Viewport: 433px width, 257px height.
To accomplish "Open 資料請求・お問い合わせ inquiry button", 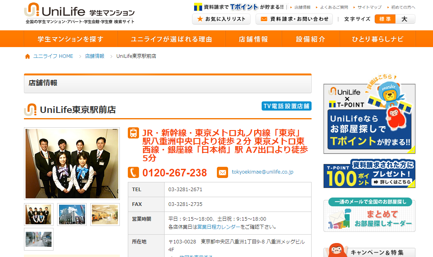I will click(294, 19).
